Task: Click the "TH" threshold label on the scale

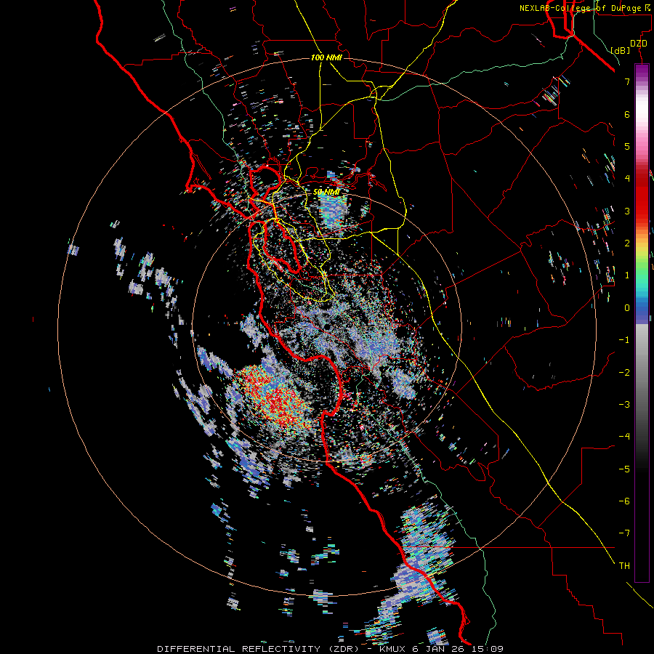Action: tap(624, 565)
